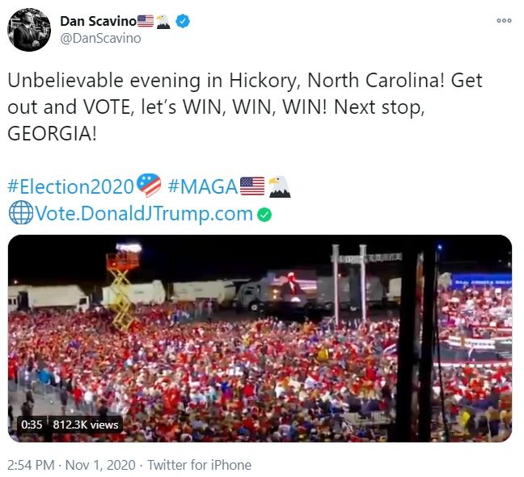The image size is (524, 477).
Task: Click the 812.3K views counter
Action: tap(86, 425)
